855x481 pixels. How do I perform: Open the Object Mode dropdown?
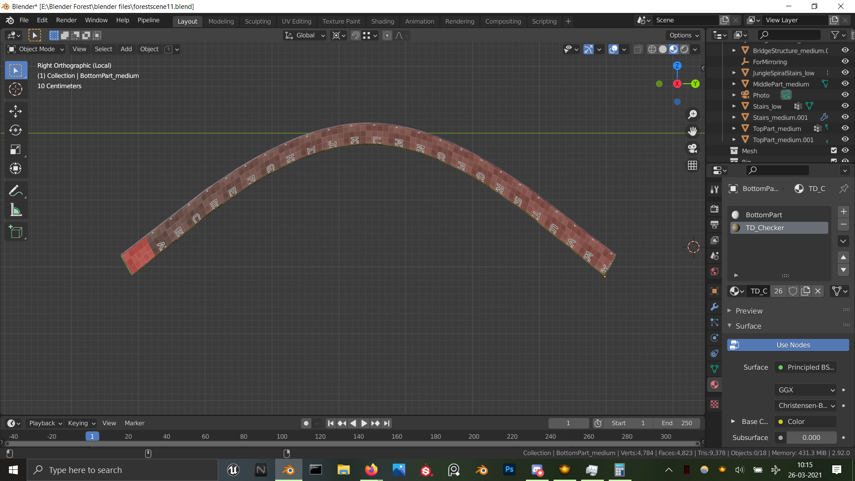click(x=37, y=49)
